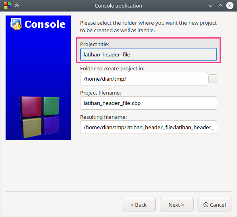
Task: Focus the Project title input field
Action: pos(149,54)
